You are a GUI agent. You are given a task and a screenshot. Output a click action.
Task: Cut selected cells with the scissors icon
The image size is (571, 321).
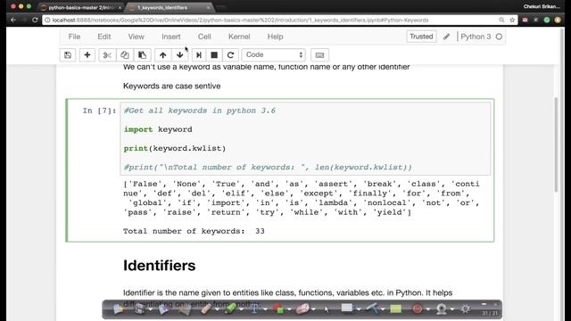click(107, 55)
